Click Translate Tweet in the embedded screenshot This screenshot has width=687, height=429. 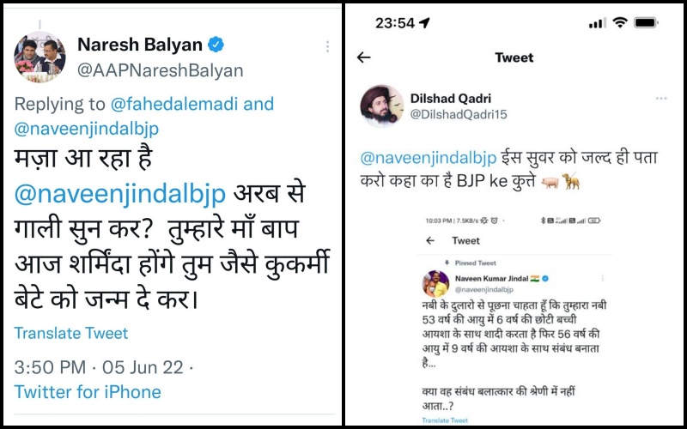point(445,420)
